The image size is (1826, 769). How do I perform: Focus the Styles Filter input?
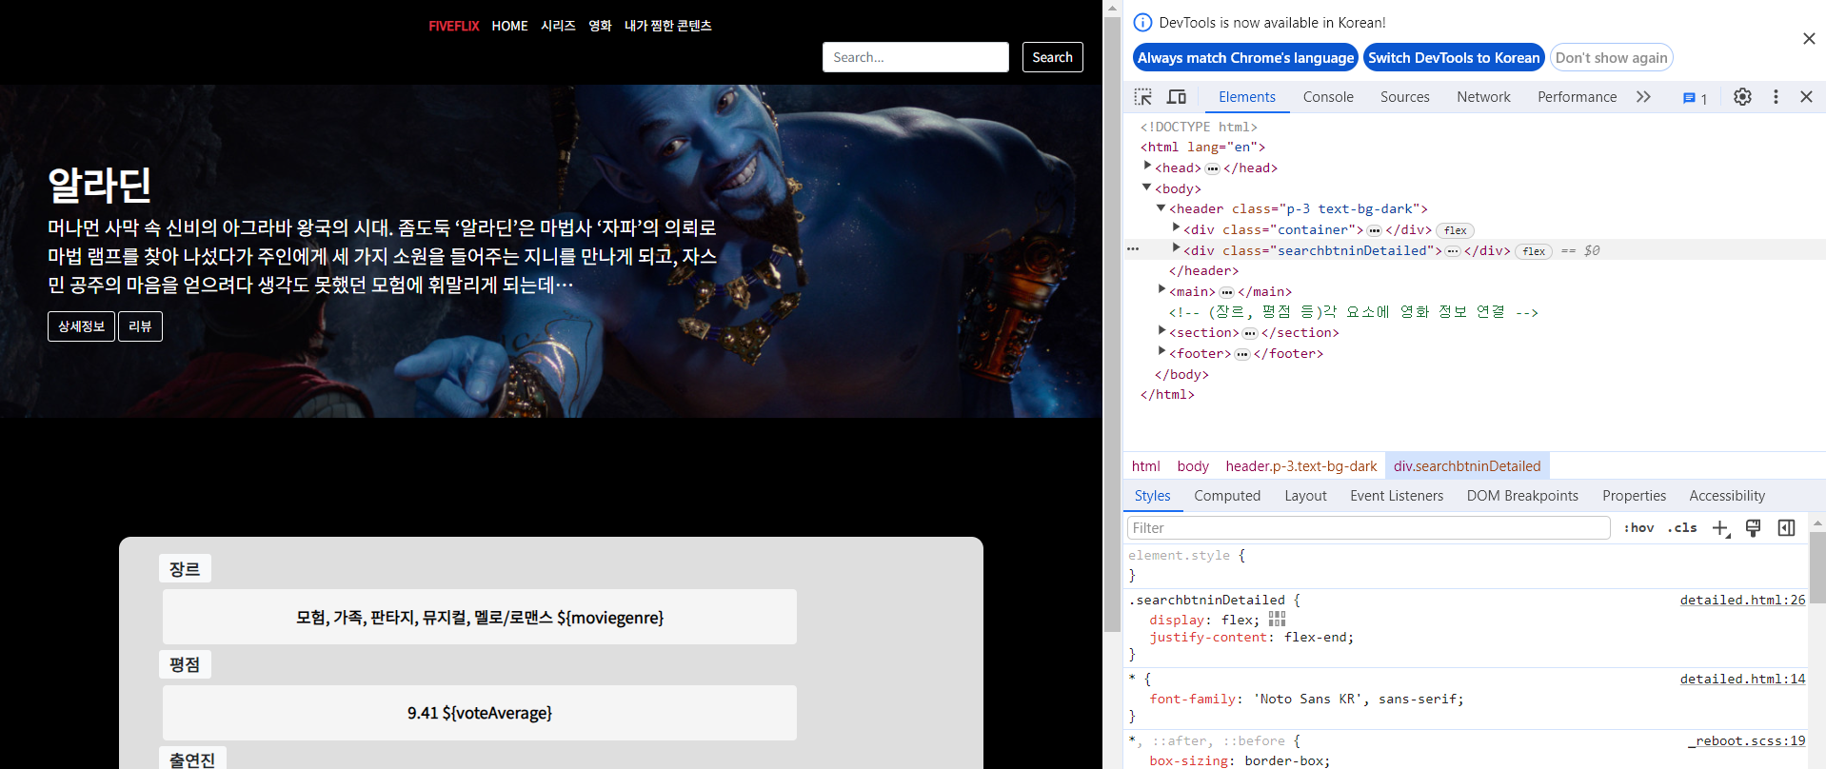point(1368,528)
